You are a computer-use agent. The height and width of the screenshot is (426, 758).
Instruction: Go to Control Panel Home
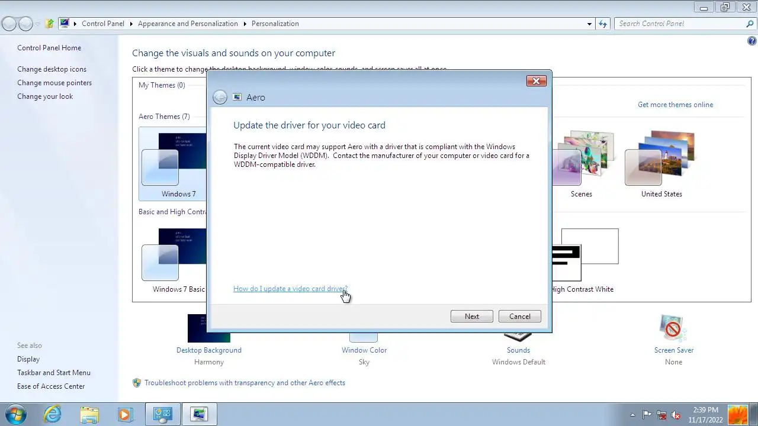click(x=49, y=48)
